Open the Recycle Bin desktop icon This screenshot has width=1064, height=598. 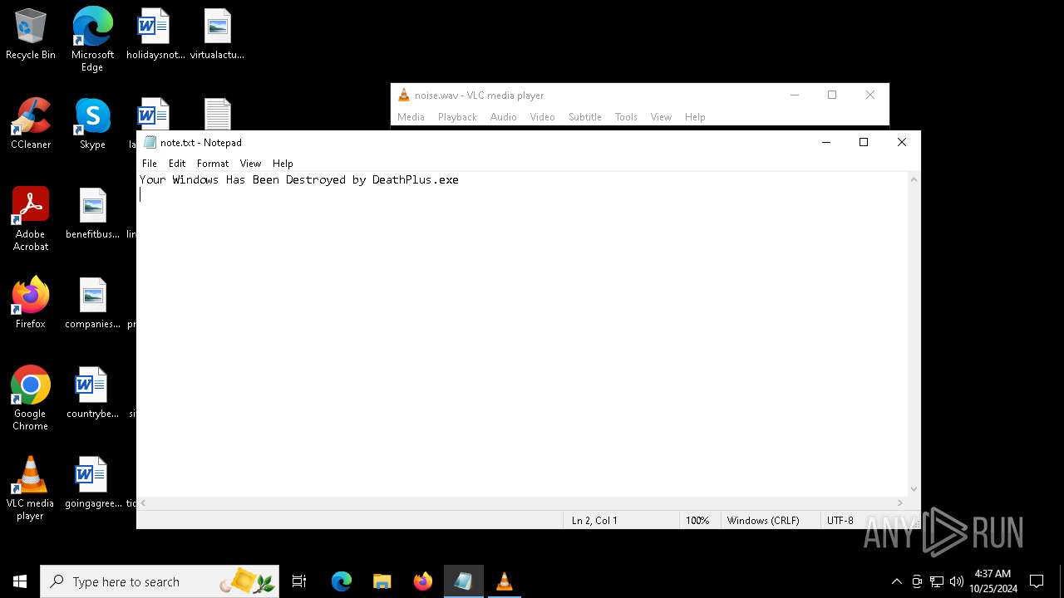[x=31, y=35]
